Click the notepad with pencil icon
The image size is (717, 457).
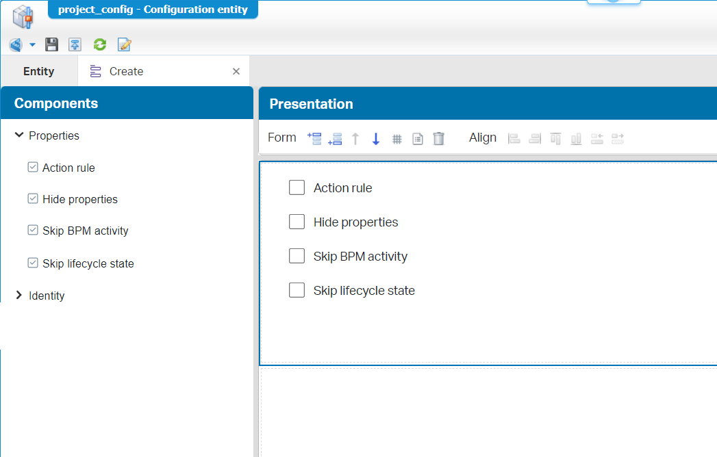tap(124, 45)
